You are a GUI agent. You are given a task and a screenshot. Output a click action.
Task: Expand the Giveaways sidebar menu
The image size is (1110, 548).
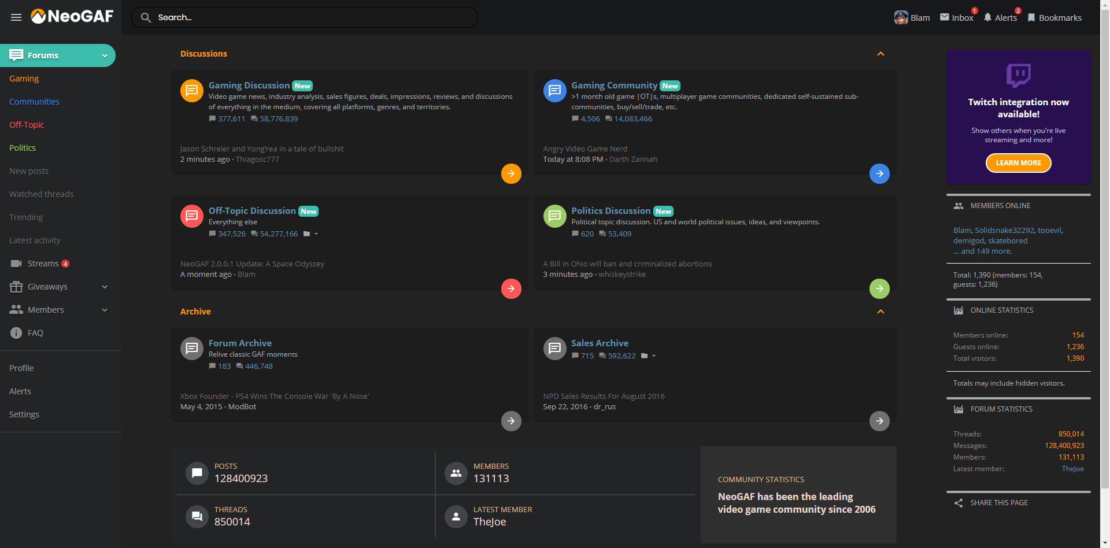105,287
